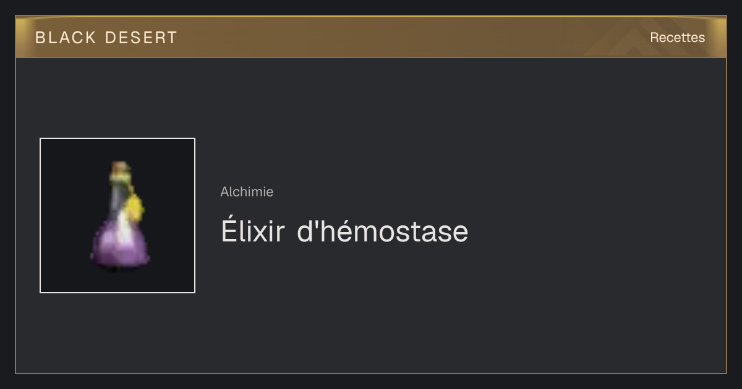Open the Recettes link in header
The height and width of the screenshot is (389, 742).
(677, 38)
